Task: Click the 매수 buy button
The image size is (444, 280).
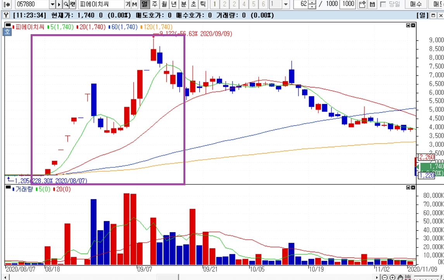Action: pyautogui.click(x=416, y=4)
